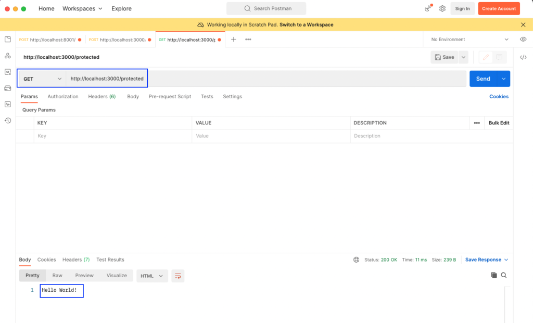Toggle response line wrap icon

point(178,276)
